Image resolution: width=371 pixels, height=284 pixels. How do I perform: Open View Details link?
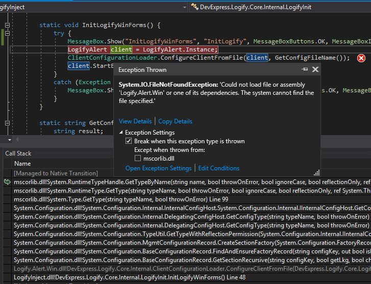coord(135,121)
